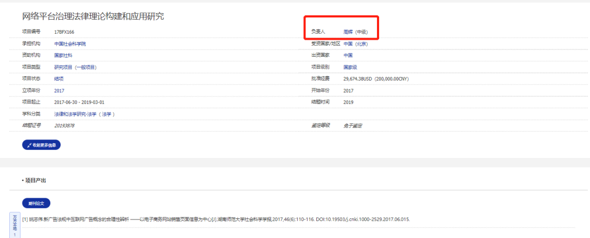
Task: Open the 中国社会科学院 institution link
Action: pos(70,44)
